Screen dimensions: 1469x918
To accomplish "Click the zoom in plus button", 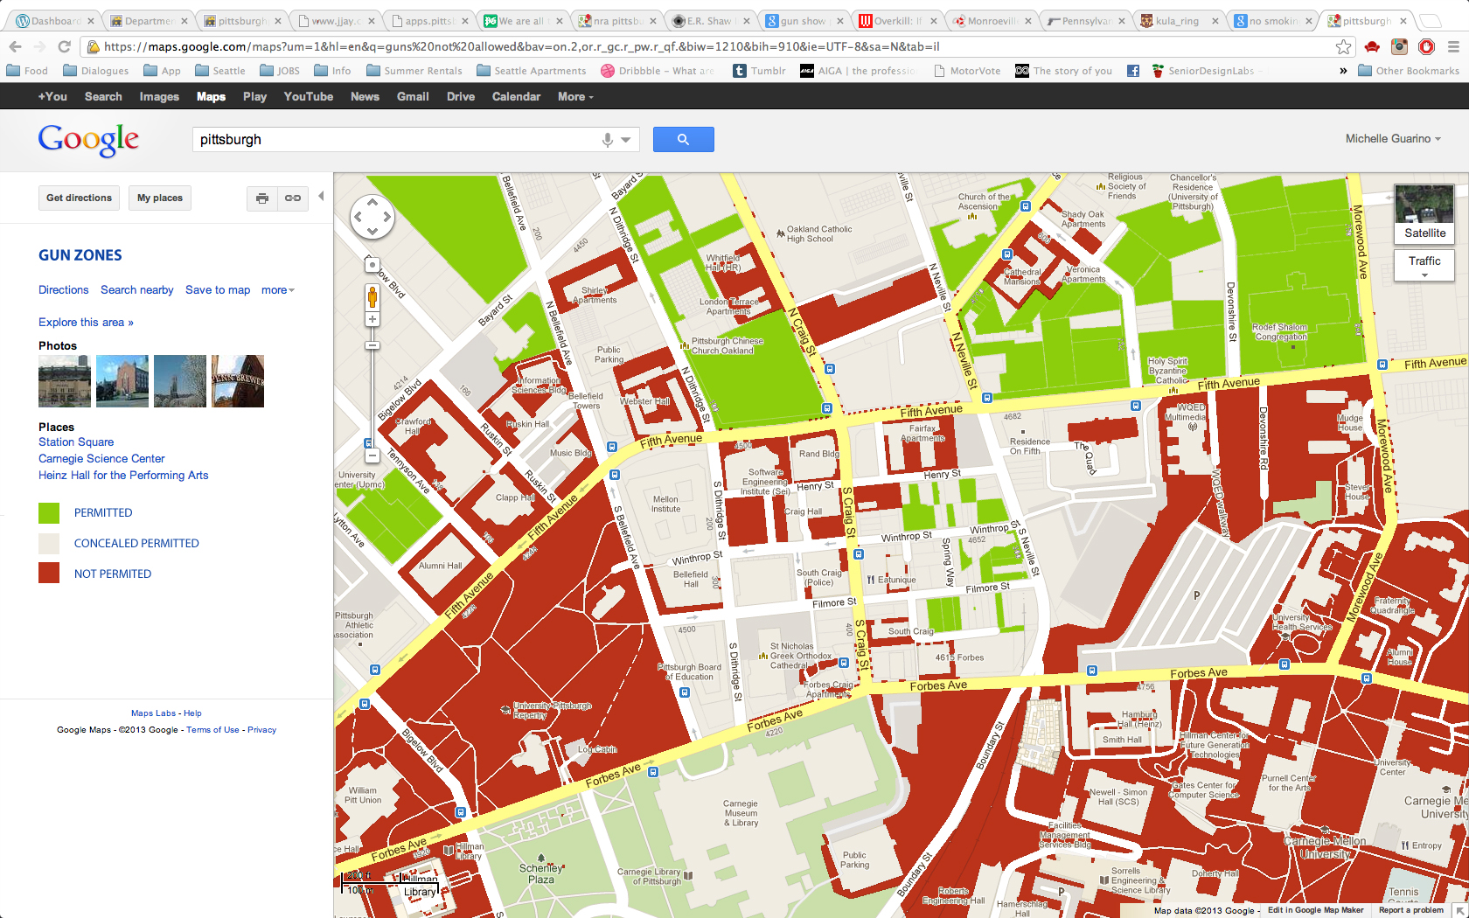I will pyautogui.click(x=372, y=320).
